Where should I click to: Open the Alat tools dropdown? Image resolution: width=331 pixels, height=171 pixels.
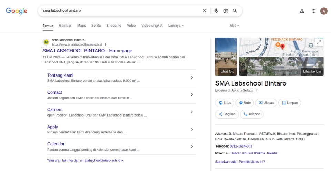[x=234, y=26]
